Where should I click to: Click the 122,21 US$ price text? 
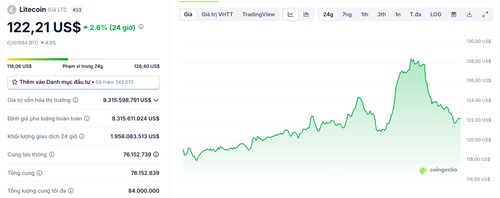(44, 28)
